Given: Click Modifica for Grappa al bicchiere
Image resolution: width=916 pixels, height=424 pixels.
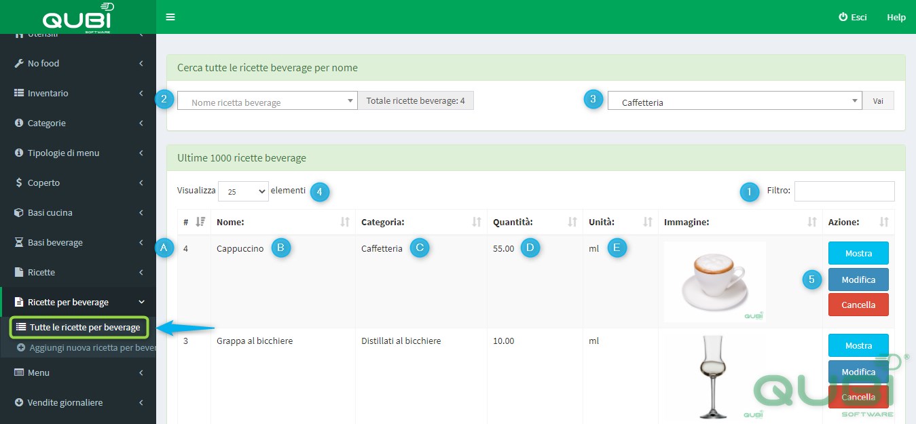Looking at the screenshot, I should click(x=858, y=372).
